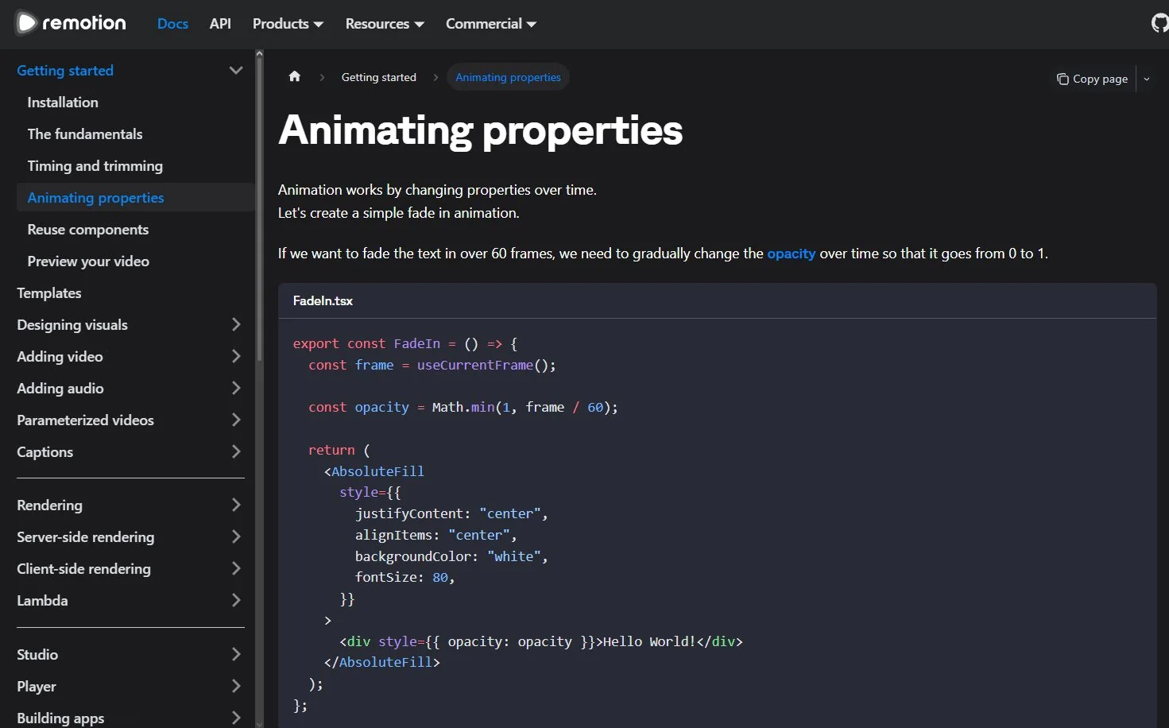This screenshot has width=1169, height=728.
Task: Open the Products dropdown menu
Action: (288, 24)
